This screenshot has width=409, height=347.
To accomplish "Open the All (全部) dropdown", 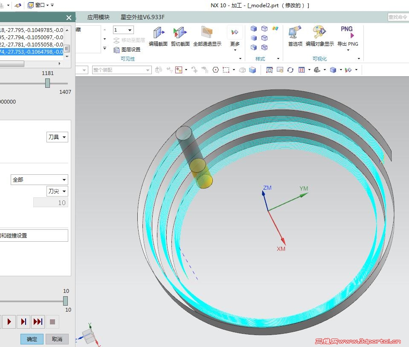I will 39,179.
